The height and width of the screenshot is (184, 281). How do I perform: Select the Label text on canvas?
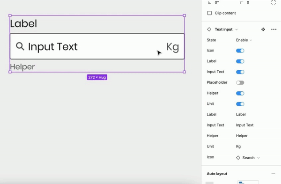coord(23,24)
